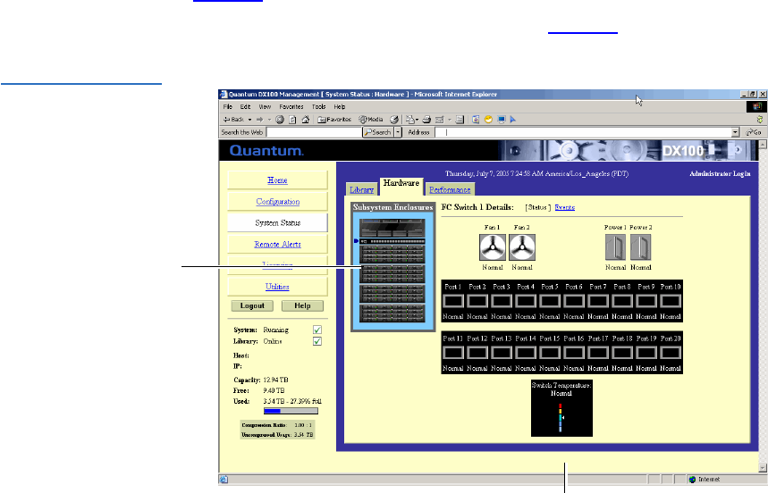Stop page loading with Stop icon
This screenshot has width=768, height=493.
tap(280, 120)
